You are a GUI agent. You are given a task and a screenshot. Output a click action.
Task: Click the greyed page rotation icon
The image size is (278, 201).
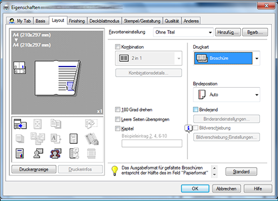(x=91, y=124)
